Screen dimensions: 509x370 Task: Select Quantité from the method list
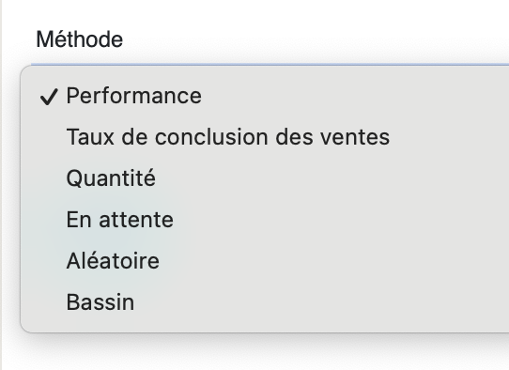click(111, 178)
